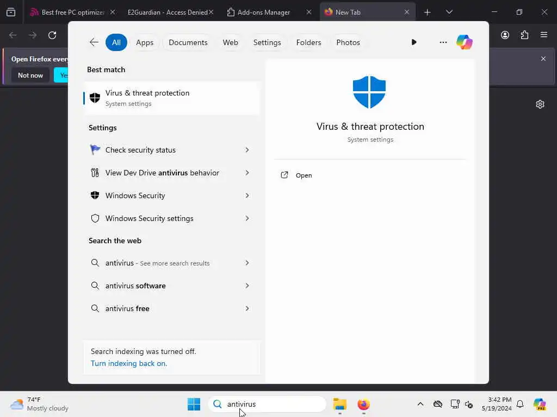The image size is (557, 417).
Task: Open Copilot from search panel header
Action: [465, 42]
